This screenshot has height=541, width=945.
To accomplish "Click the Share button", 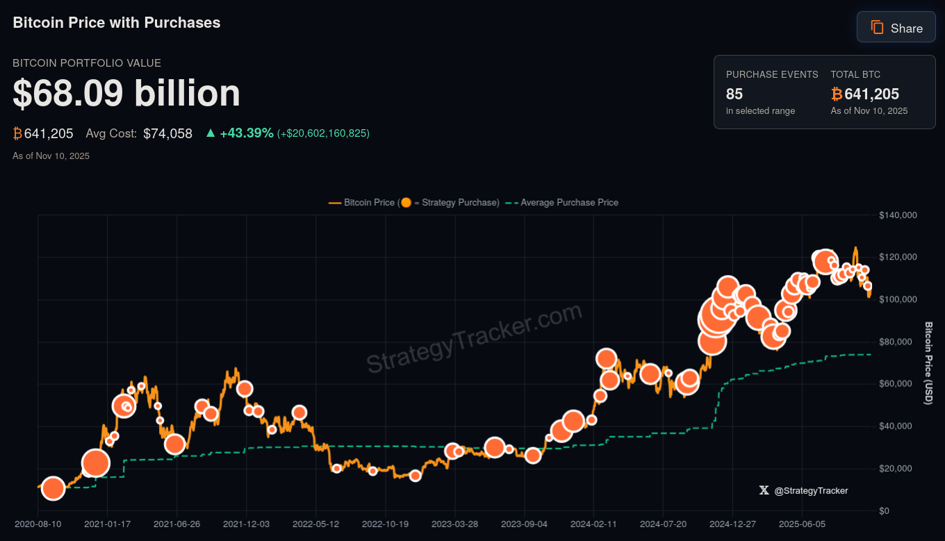I will (x=896, y=27).
